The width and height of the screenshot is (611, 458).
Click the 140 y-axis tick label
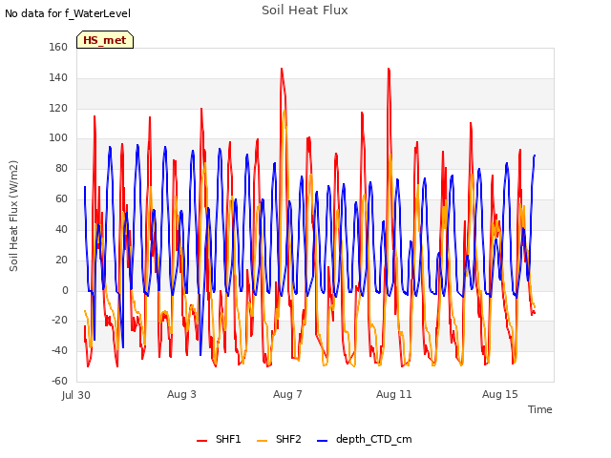pos(58,77)
